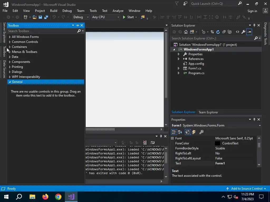The width and height of the screenshot is (270, 202).
Task: Open the Form1 object selector dropdown in Properties
Action: pyautogui.click(x=260, y=125)
